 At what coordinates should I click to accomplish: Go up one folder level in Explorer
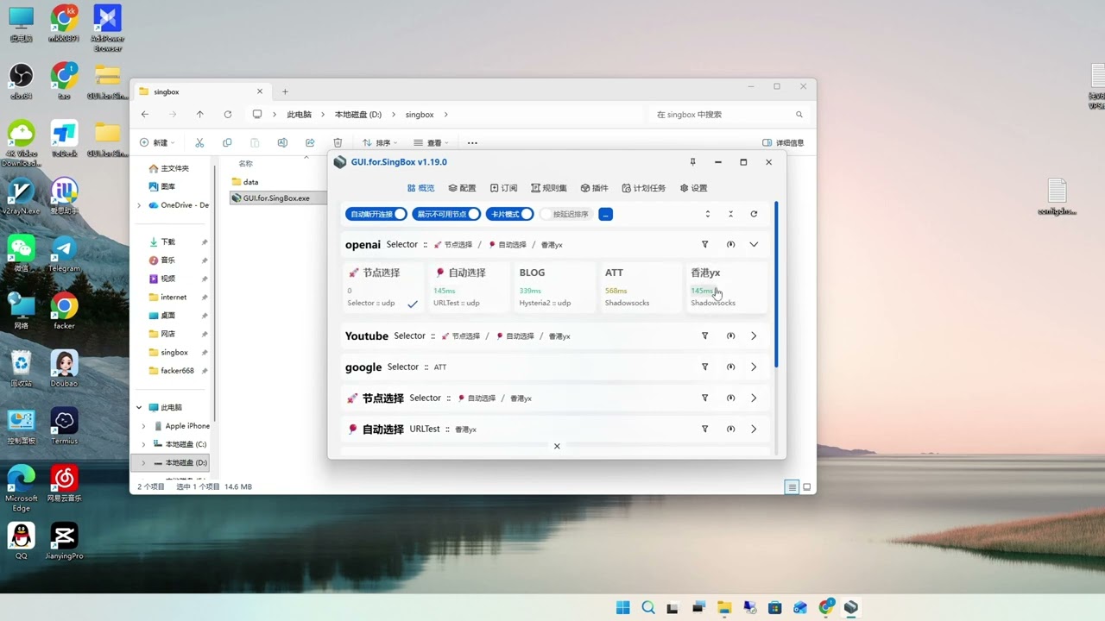point(199,115)
